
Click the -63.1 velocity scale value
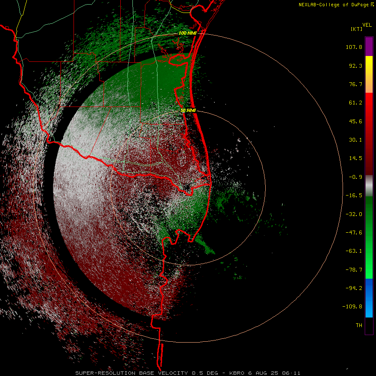[x=354, y=251]
